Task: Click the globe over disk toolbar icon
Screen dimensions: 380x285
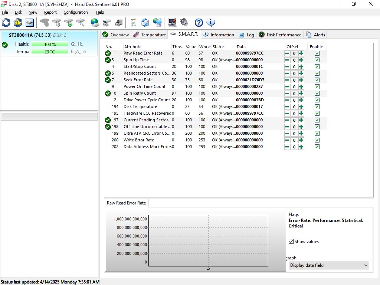Action: tap(95, 23)
